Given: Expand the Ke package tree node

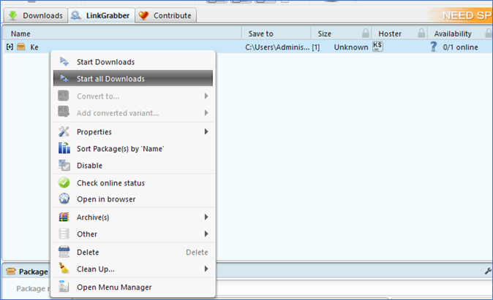Looking at the screenshot, I should 10,47.
